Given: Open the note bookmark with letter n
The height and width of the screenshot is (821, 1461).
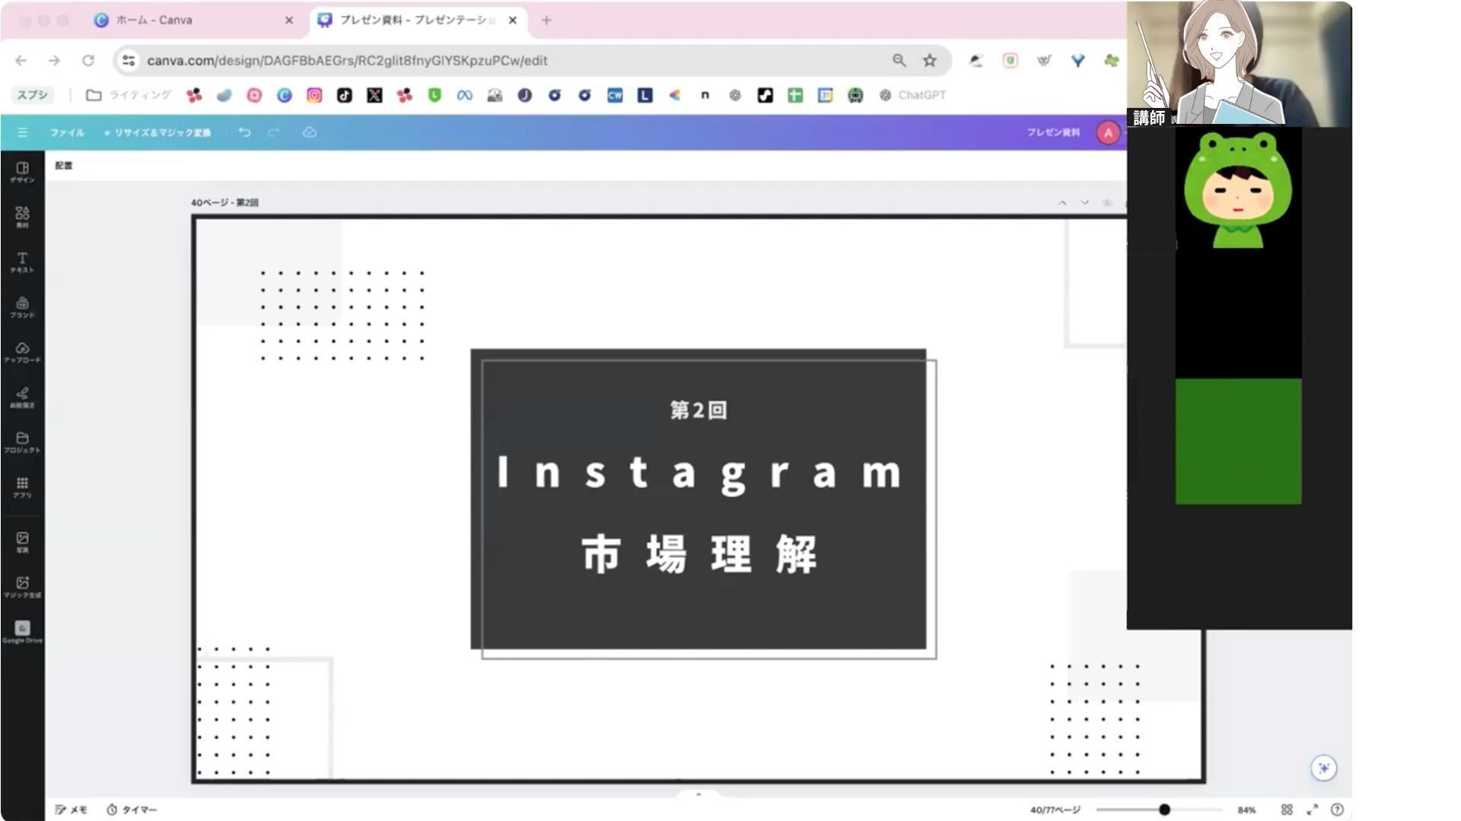Looking at the screenshot, I should click(705, 95).
